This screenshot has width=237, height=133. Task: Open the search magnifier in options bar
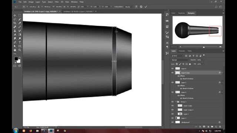(216, 7)
